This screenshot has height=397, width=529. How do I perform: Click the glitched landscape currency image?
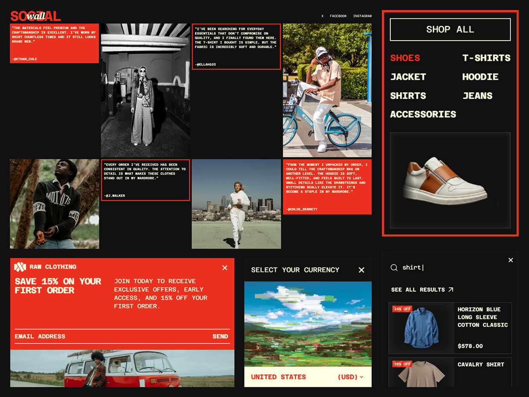click(x=308, y=324)
